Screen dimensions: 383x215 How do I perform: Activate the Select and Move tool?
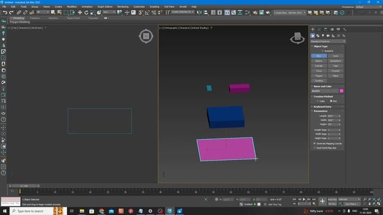tap(80, 13)
